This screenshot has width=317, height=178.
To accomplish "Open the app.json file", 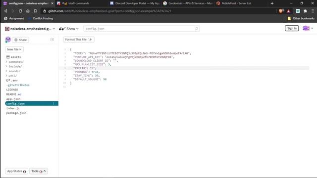I will click(x=13, y=99).
